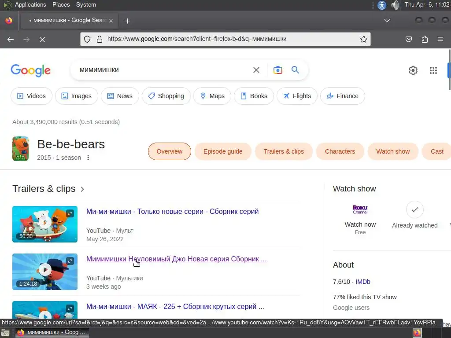This screenshot has height=338, width=451.
Task: Submit search with magnifying glass icon
Action: click(295, 70)
